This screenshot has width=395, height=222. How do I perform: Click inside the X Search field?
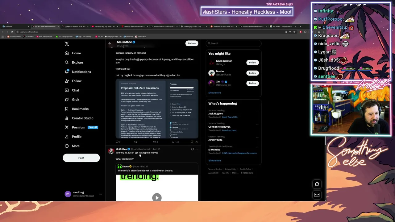(234, 43)
